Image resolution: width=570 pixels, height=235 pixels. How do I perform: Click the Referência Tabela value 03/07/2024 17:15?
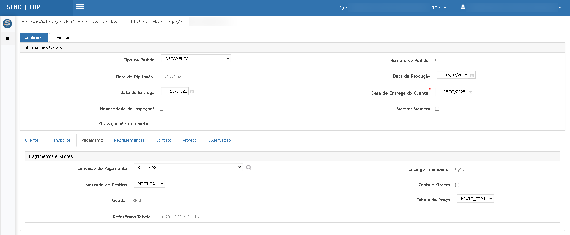[180, 217]
